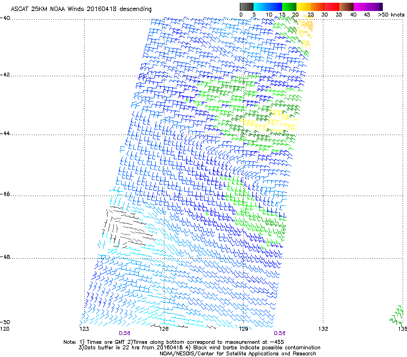Image resolution: width=407 pixels, height=357 pixels.
Task: Select the gray 0–5 knots color segment
Action: click(246, 7)
